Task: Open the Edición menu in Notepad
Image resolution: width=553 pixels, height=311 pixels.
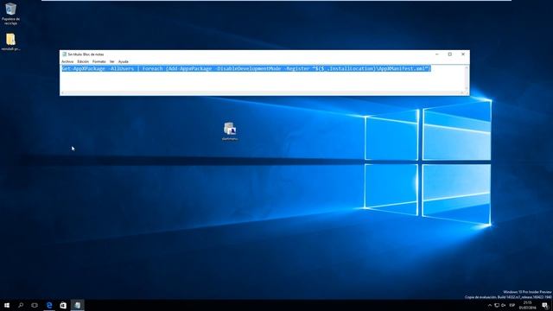Action: coord(83,61)
